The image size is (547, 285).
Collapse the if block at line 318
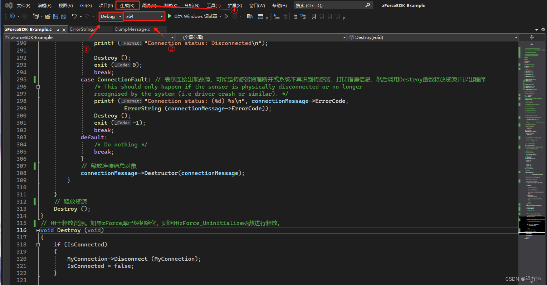click(38, 245)
